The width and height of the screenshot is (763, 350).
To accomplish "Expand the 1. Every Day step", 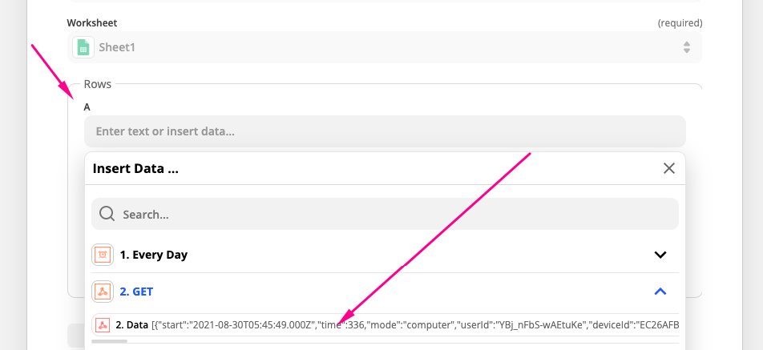I will [660, 255].
